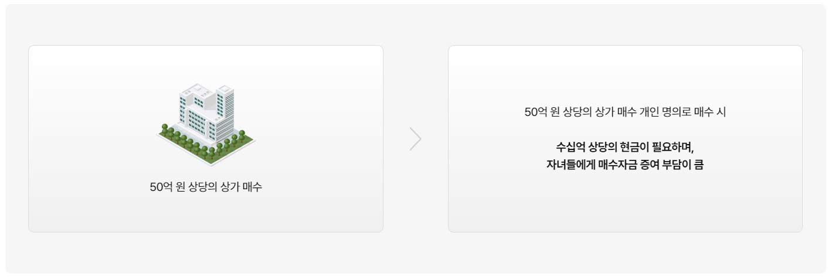The height and width of the screenshot is (280, 828).
Task: Click "매수 시" at the heading's end
Action: coord(710,112)
